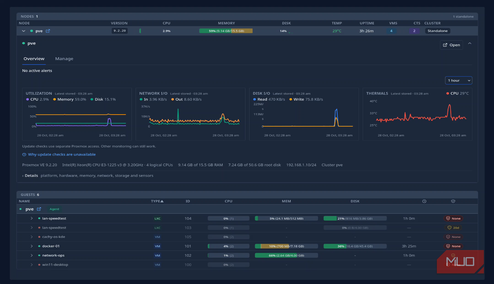Click CPU 29°C thermals legend

[x=458, y=93]
